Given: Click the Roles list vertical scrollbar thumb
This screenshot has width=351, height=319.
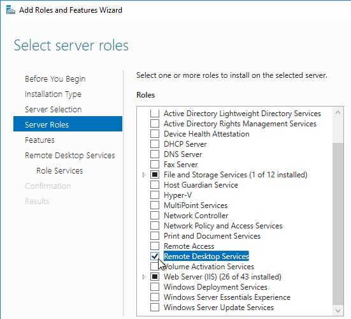Looking at the screenshot, I should [338, 223].
